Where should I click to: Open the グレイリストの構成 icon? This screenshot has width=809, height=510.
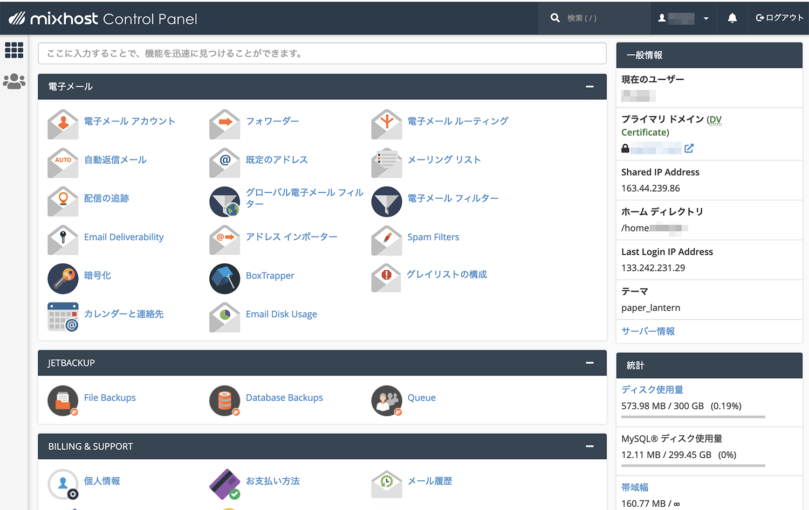(x=387, y=278)
